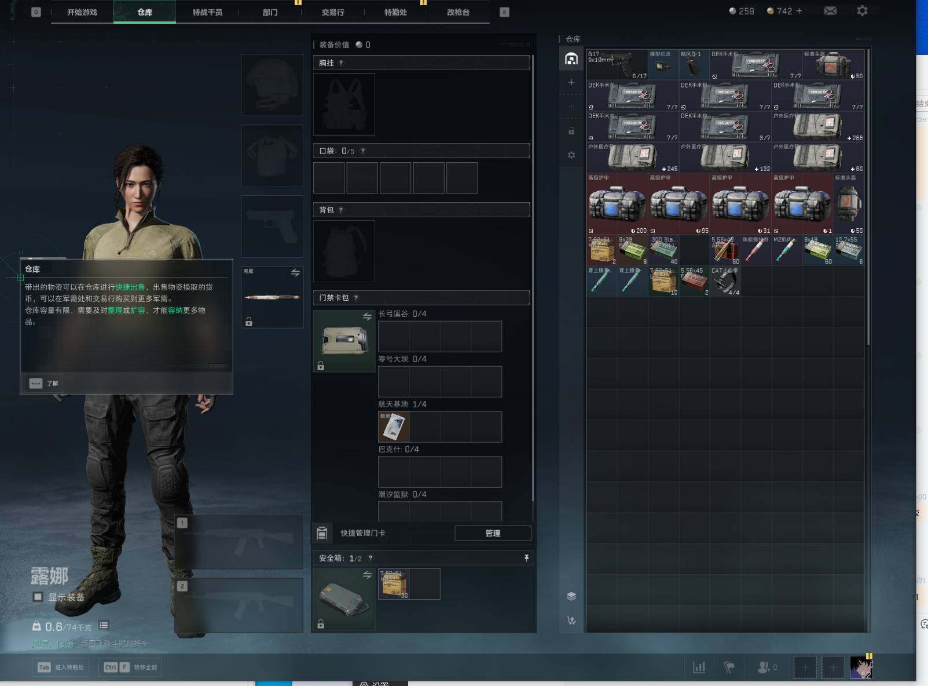Screen dimensions: 928x686
Task: Click the first empty squad invite slot
Action: [805, 667]
